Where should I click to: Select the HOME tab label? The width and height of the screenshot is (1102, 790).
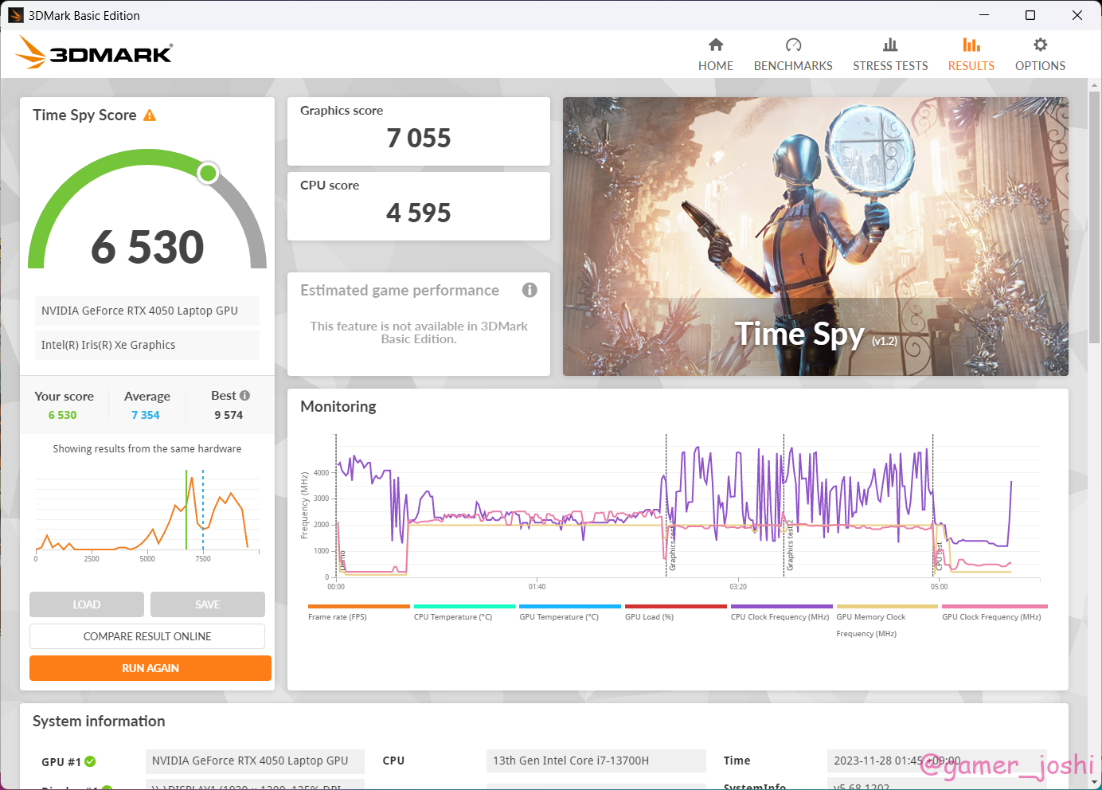(716, 66)
